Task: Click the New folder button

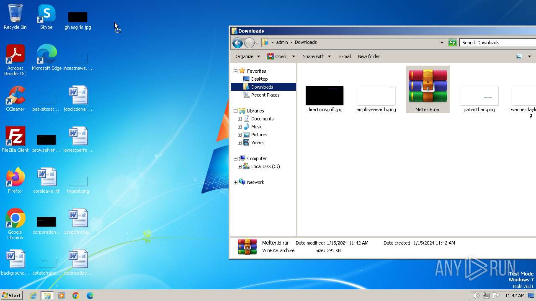Action: coord(369,56)
